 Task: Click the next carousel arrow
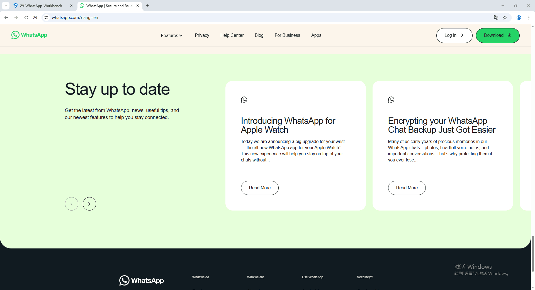pos(89,204)
